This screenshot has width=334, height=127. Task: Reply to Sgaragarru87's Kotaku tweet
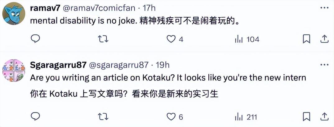click(x=36, y=117)
